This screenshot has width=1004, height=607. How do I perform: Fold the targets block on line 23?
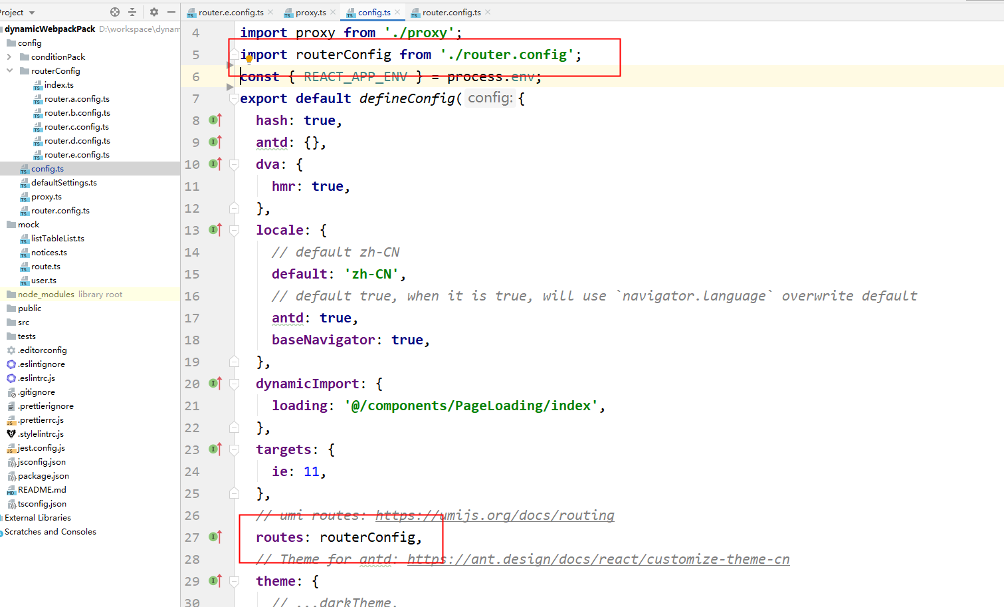tap(234, 449)
